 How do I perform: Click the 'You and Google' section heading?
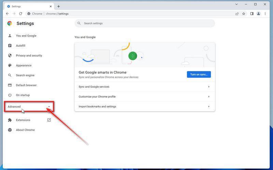tap(85, 37)
